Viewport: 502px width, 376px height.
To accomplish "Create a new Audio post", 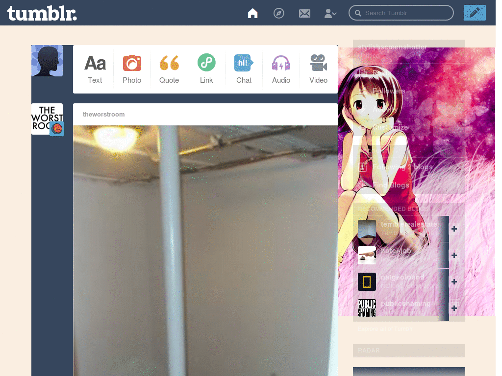I will (281, 70).
